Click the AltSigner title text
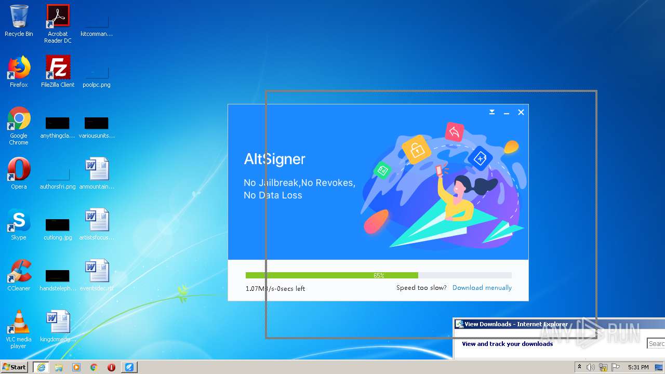The width and height of the screenshot is (665, 374). (275, 159)
